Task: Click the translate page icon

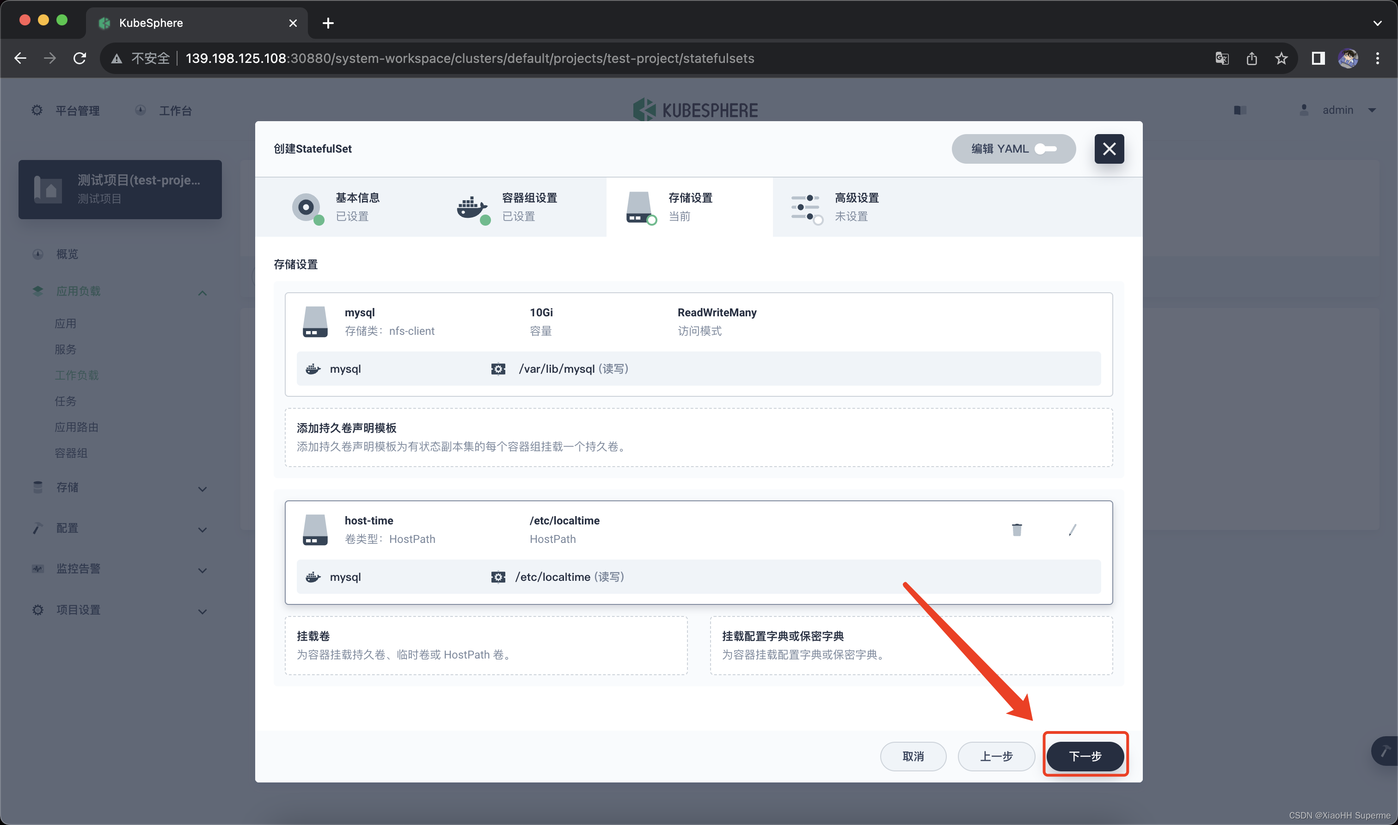Action: pos(1222,58)
